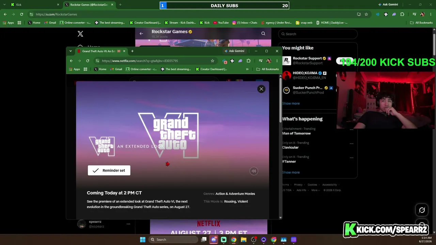Open the Man of Tomorrow trend
The width and height of the screenshot is (436, 245).
coord(296,133)
